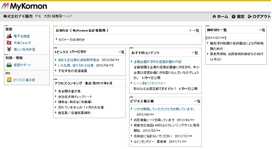The width and height of the screenshot is (272, 149).
Task: Open 一覧 in ビジネス掲示板 panel
Action: click(197, 101)
